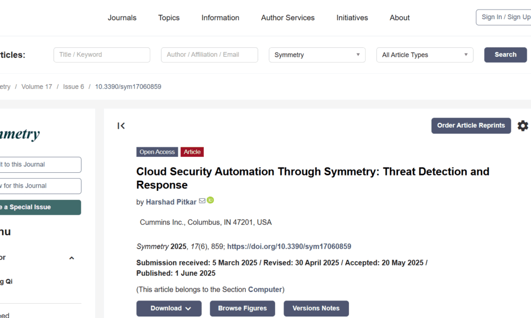This screenshot has height=318, width=531.
Task: Open the Topics menu
Action: (x=169, y=17)
